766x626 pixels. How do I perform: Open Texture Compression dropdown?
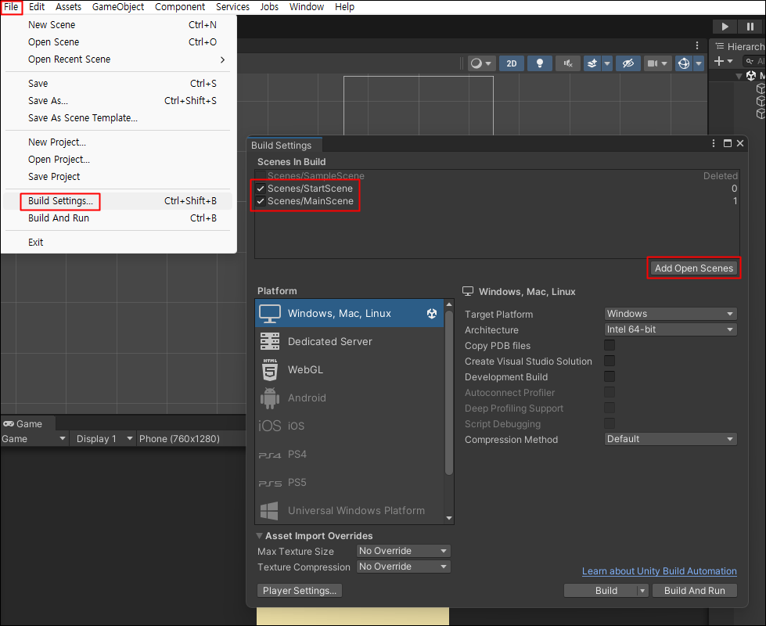pyautogui.click(x=403, y=567)
